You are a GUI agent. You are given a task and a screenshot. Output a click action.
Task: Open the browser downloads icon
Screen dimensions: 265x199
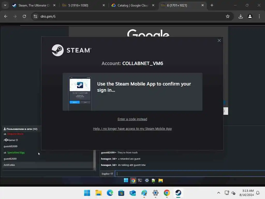[x=241, y=16]
